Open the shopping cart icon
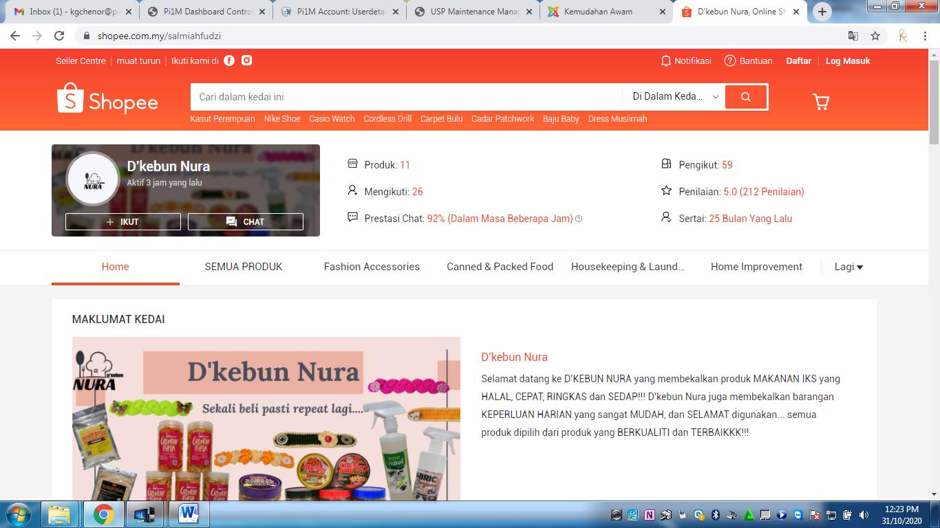 [x=820, y=102]
